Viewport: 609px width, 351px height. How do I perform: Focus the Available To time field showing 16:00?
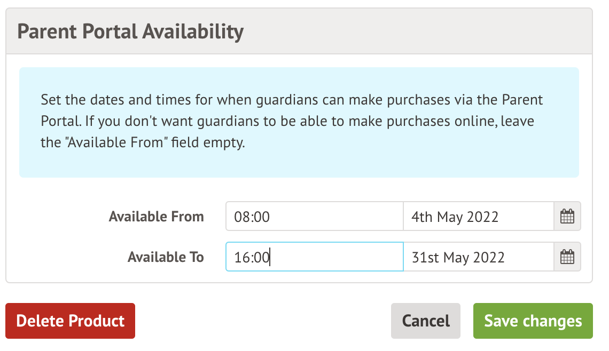tap(314, 257)
